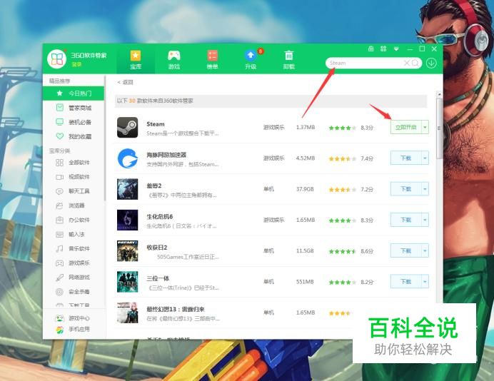
Task: Select 安全杀毒 category
Action: click(74, 292)
